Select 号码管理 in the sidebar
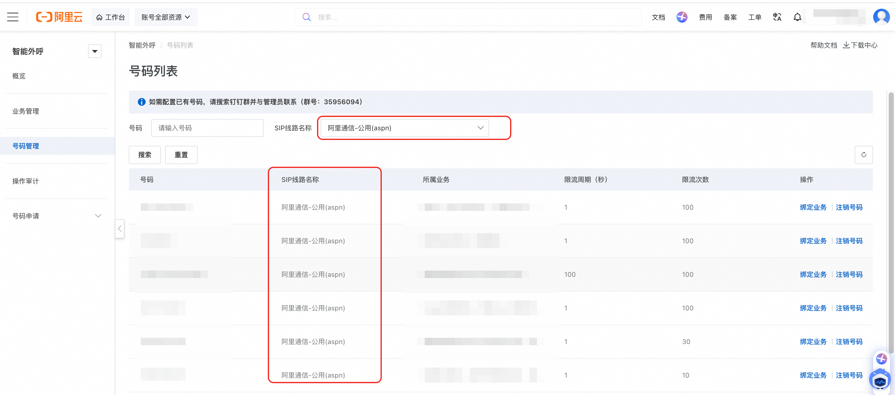Viewport: 895px width, 395px height. click(57, 146)
